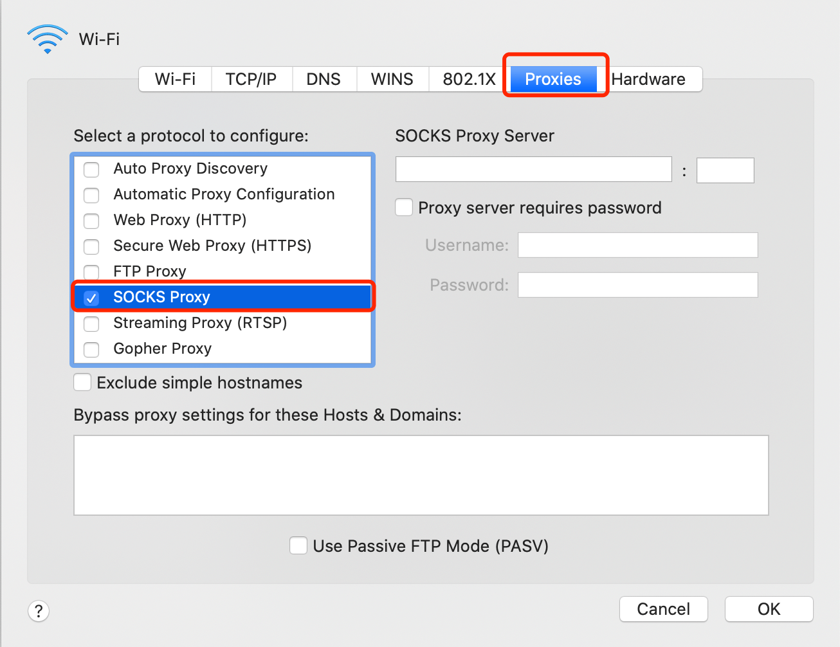Select the 802.1X tab
840x647 pixels.
tap(470, 79)
